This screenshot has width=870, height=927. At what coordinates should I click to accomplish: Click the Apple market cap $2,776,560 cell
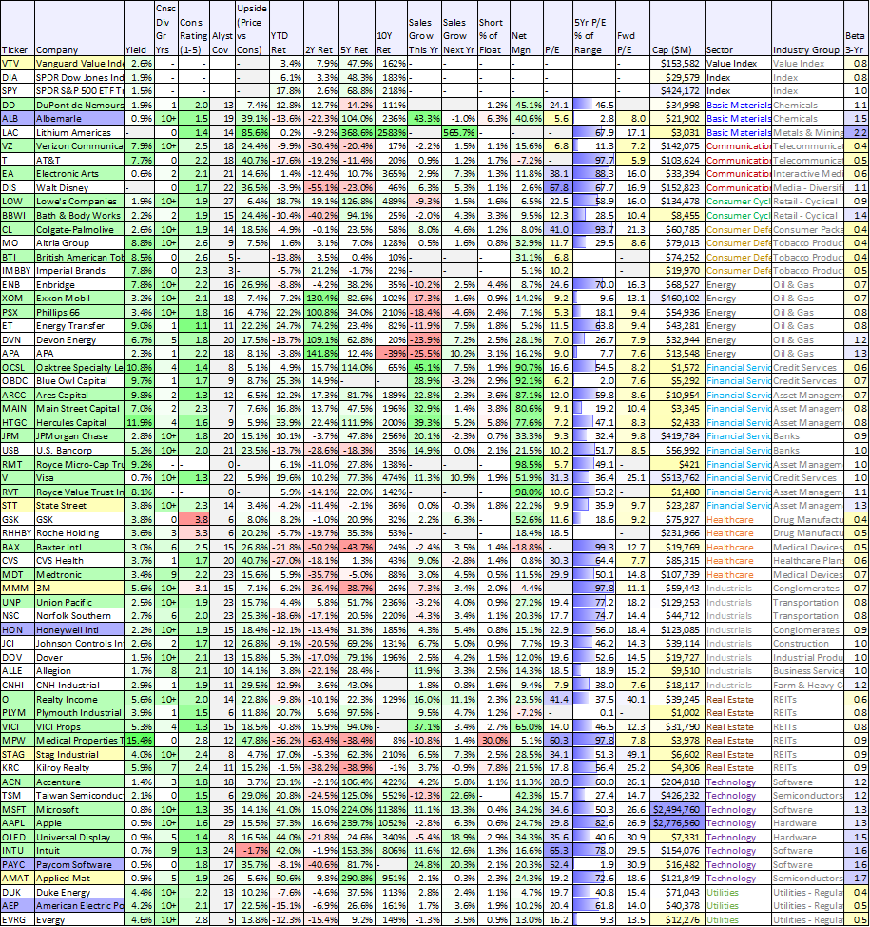pyautogui.click(x=677, y=823)
